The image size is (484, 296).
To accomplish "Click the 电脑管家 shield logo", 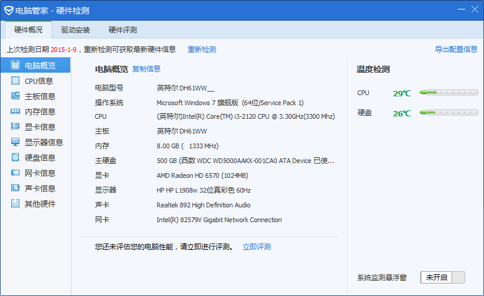I will pos(9,11).
